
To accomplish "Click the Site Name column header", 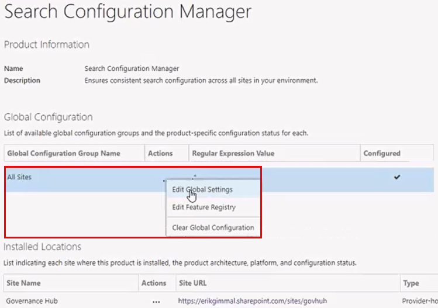I will tap(24, 283).
